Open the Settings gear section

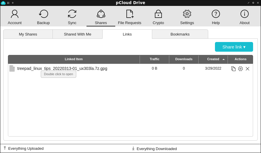[x=187, y=17]
